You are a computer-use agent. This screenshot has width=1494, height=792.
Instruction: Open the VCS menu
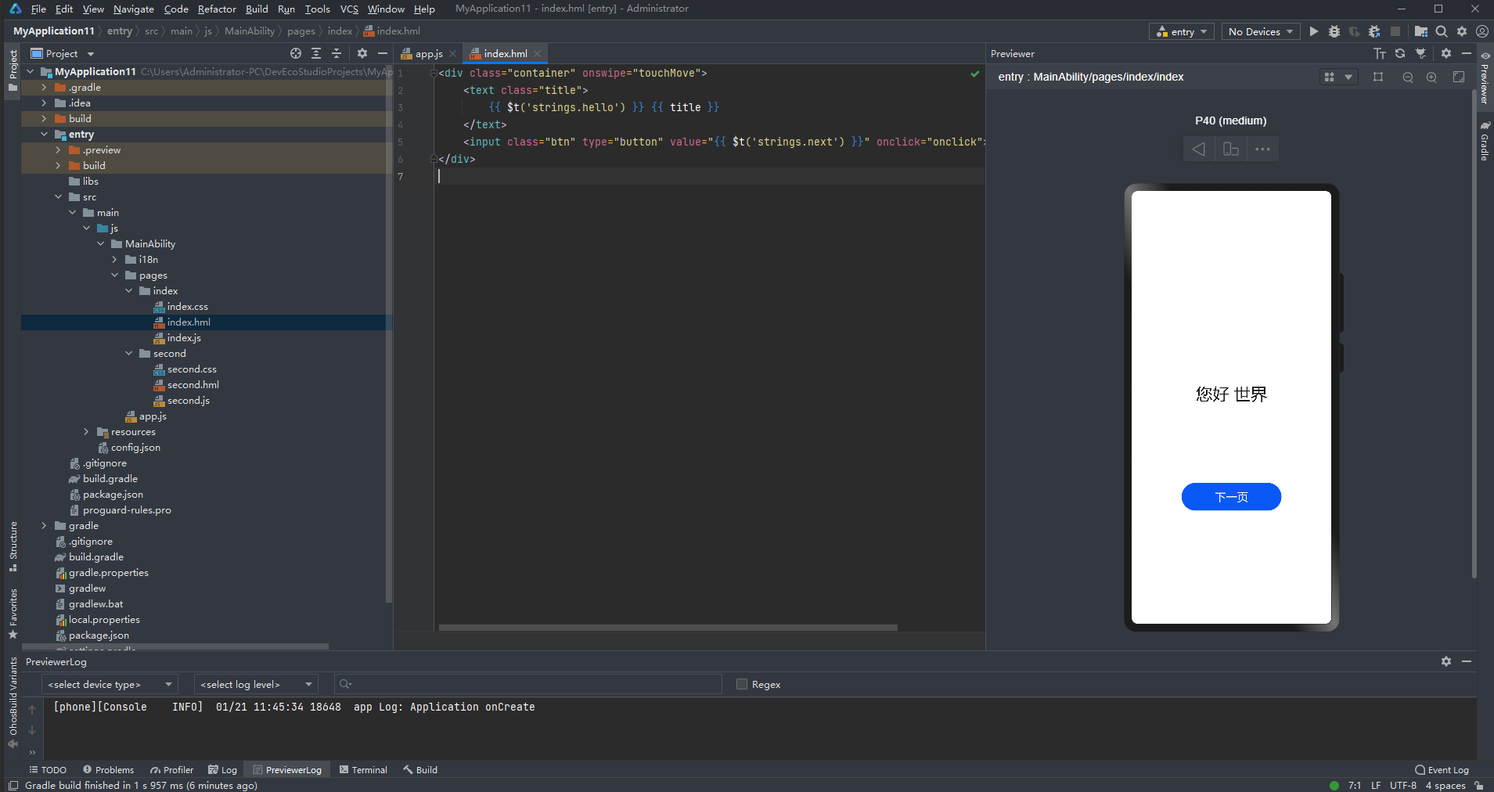(x=349, y=9)
